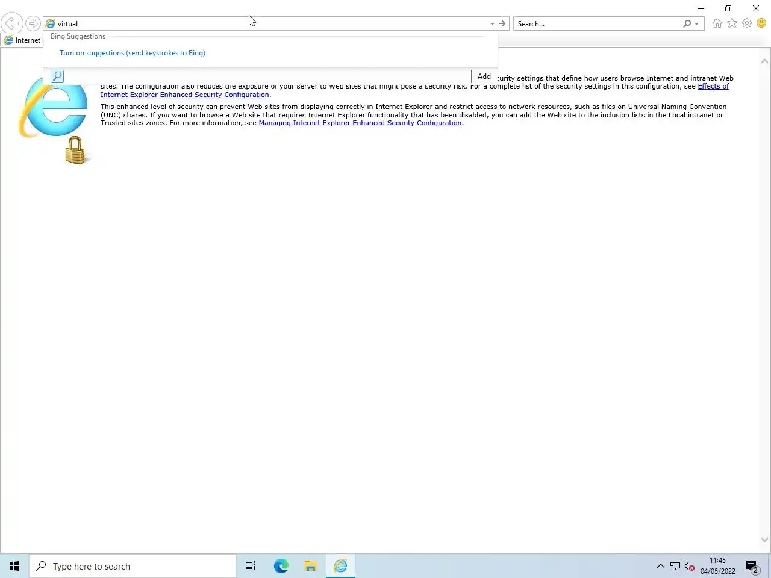Open the Windows Start button

(14, 566)
